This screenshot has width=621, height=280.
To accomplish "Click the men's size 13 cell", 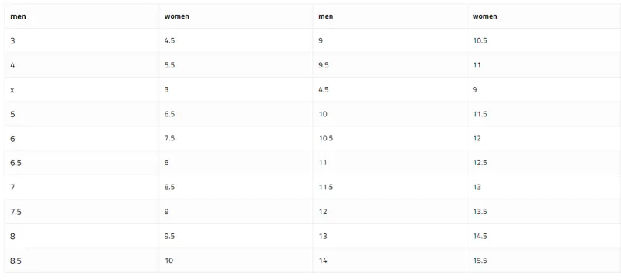I will pyautogui.click(x=390, y=236).
